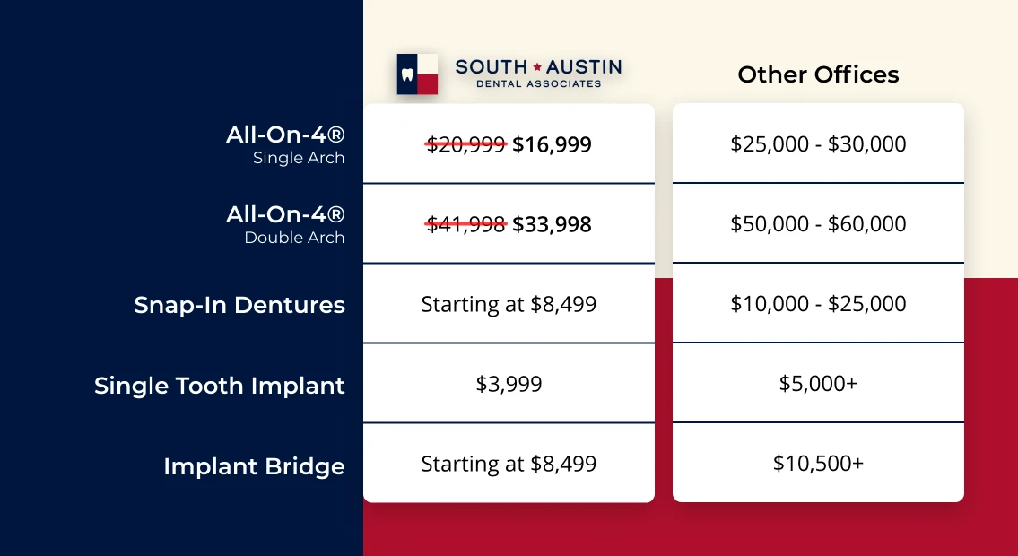Click the crossed-out $41,998 price

click(465, 224)
